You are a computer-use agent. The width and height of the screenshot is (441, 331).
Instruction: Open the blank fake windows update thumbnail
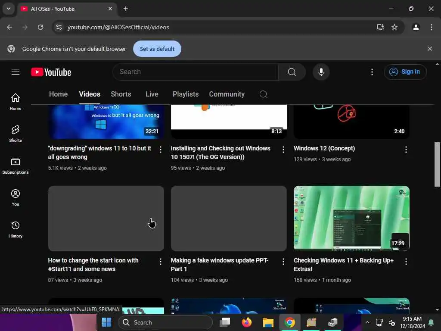point(229,218)
